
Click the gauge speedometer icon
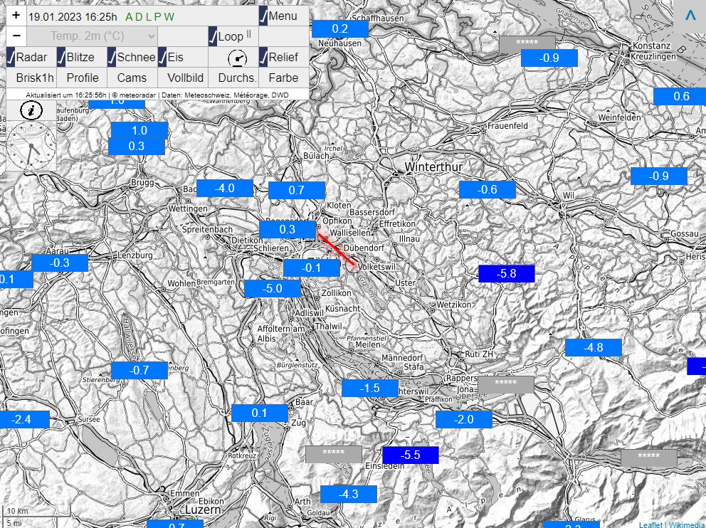coord(238,58)
